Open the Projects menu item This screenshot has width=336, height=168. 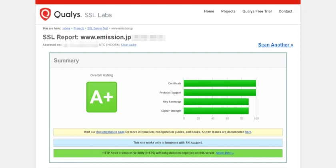point(228,11)
